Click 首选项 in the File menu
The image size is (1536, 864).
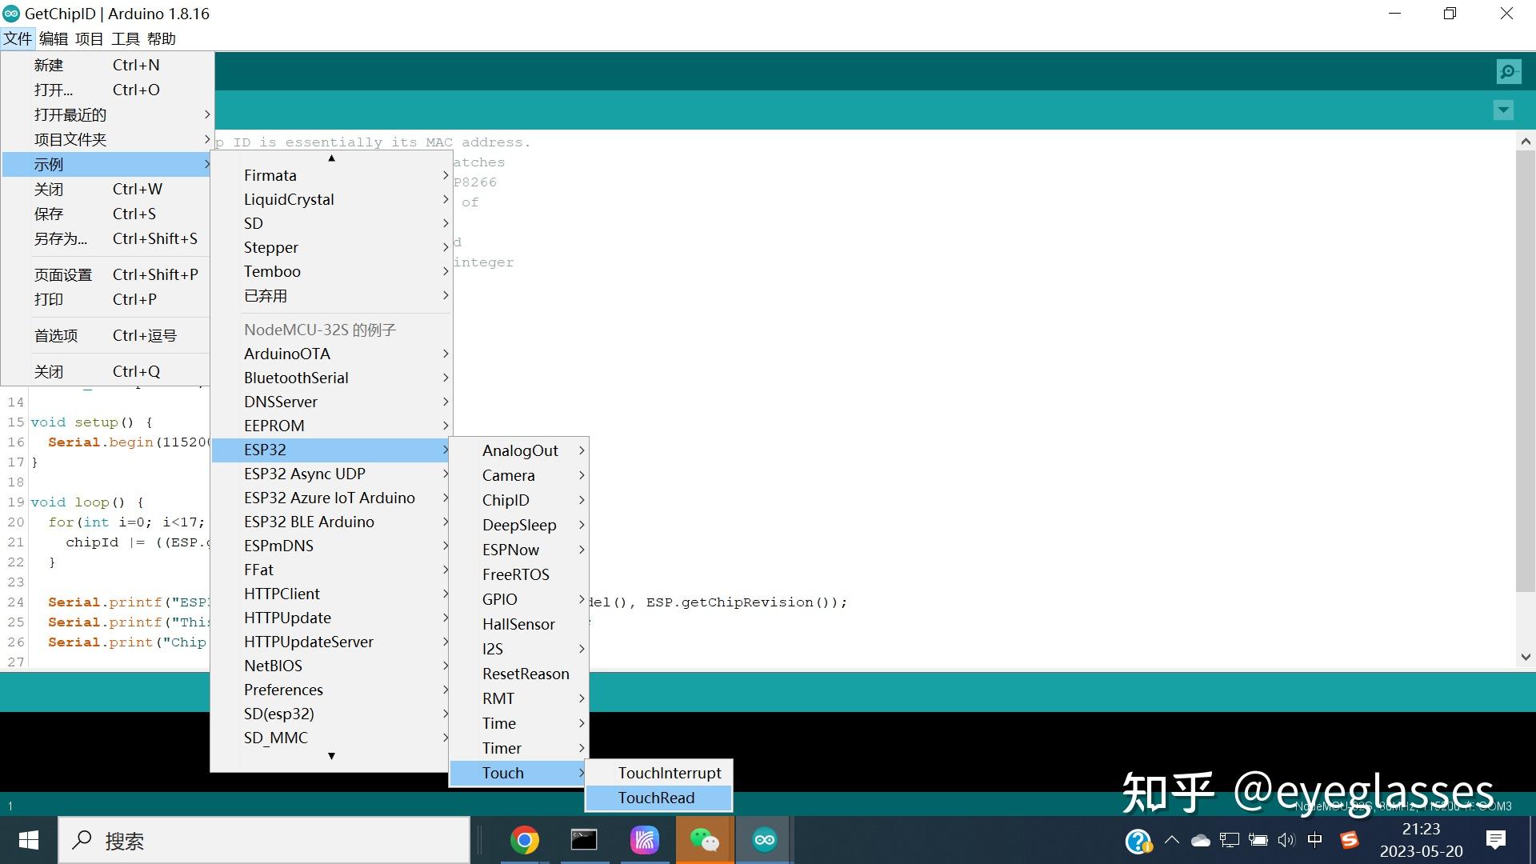[x=56, y=335]
